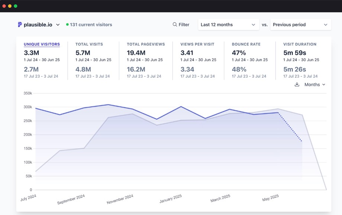The image size is (342, 215).
Task: Click the Plausible logo icon
Action: [20, 24]
